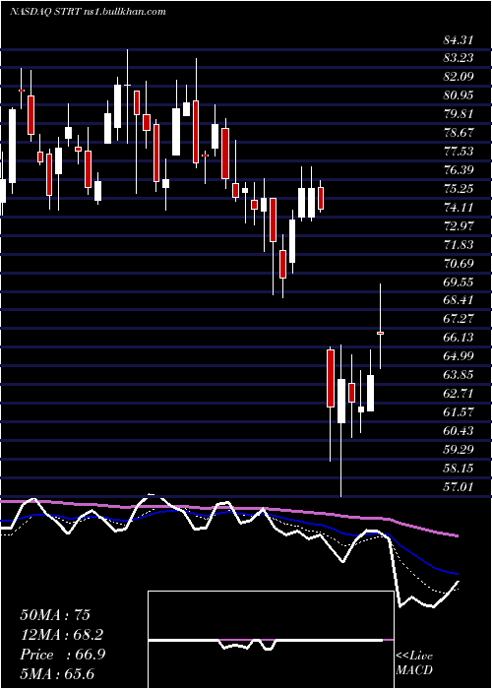
Task: Click the 79.81 price axis label
Action: [459, 114]
